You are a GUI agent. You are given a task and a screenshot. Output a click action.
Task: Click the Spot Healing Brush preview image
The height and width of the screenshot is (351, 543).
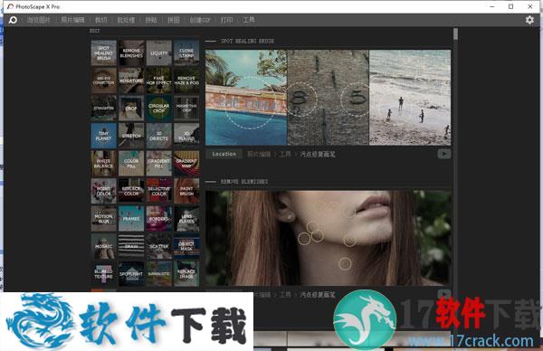[328, 98]
